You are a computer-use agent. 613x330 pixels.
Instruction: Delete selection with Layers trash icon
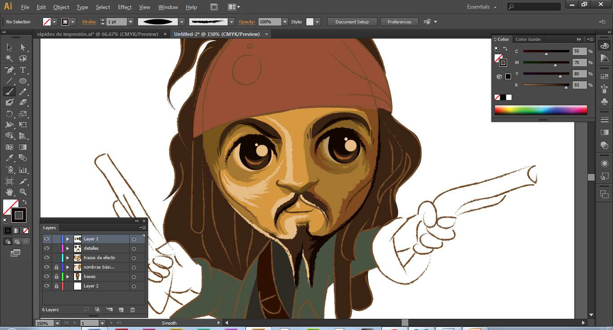(132, 310)
